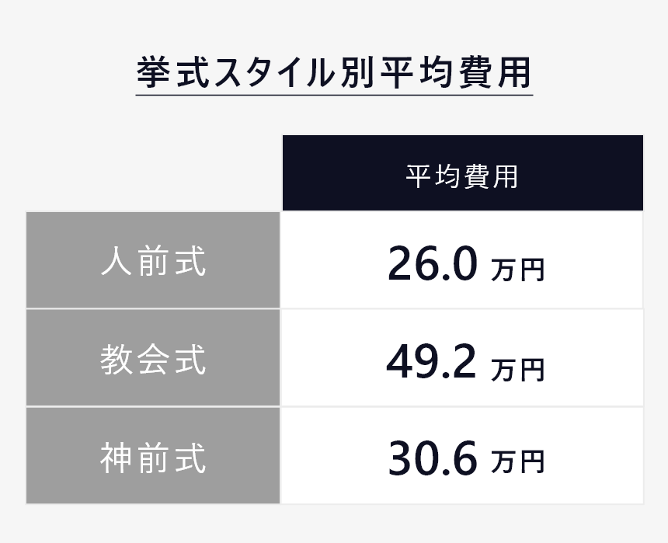Click the 30.6 cost value
This screenshot has height=543, width=668.
tap(433, 458)
